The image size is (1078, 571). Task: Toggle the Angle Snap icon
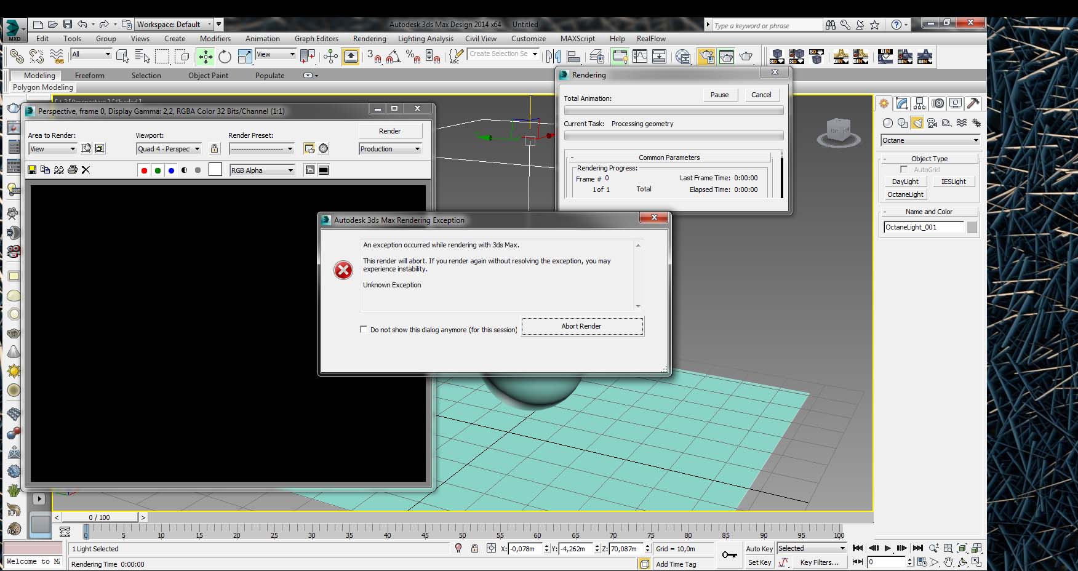(394, 57)
